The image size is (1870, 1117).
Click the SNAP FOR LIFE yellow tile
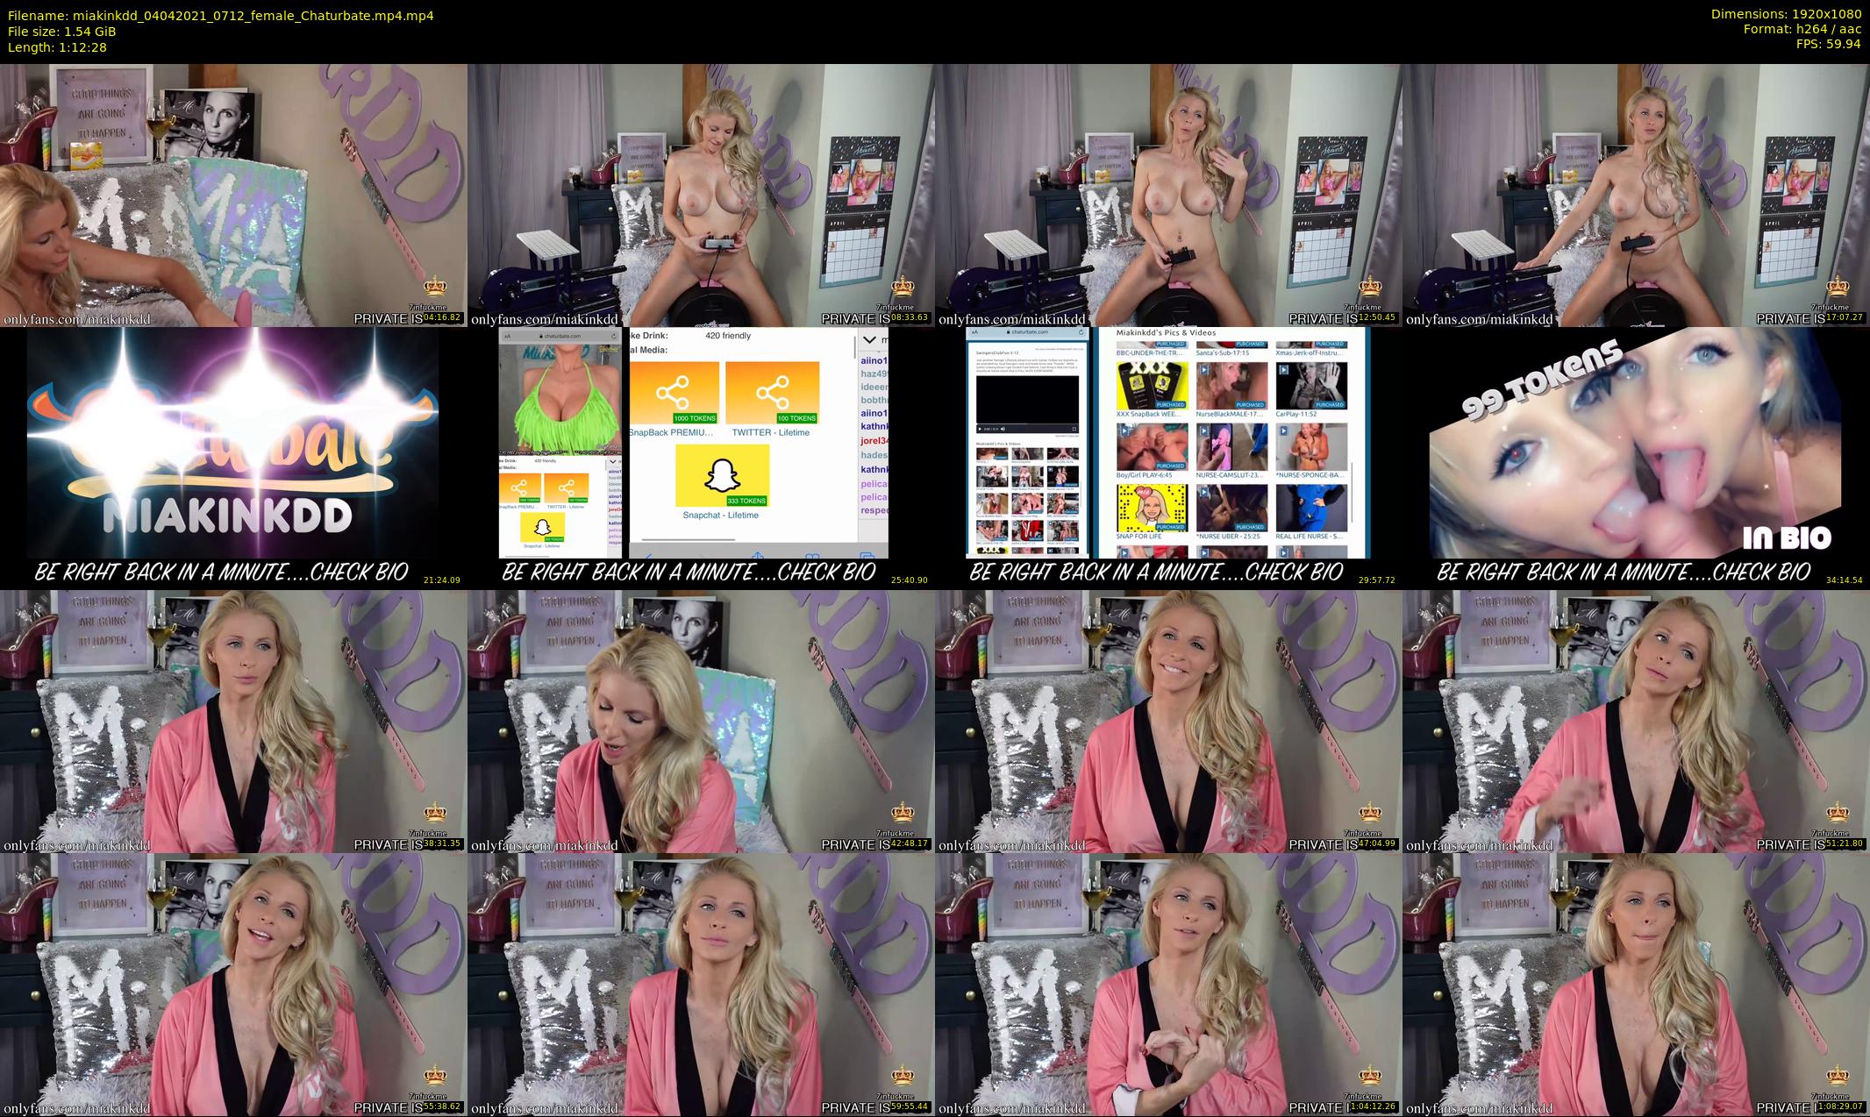click(1152, 508)
